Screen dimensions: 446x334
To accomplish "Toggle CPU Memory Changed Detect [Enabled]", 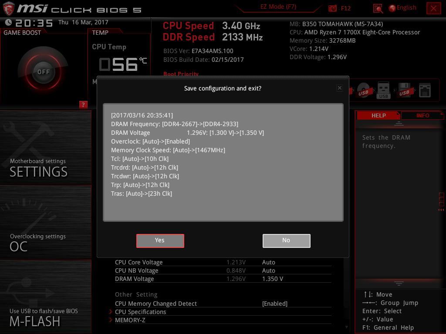I will tap(275, 304).
